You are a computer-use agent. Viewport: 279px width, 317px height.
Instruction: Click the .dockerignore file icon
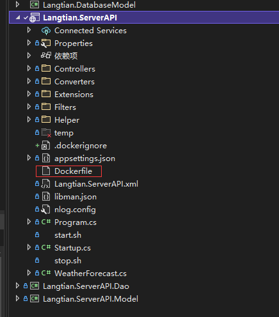point(45,146)
